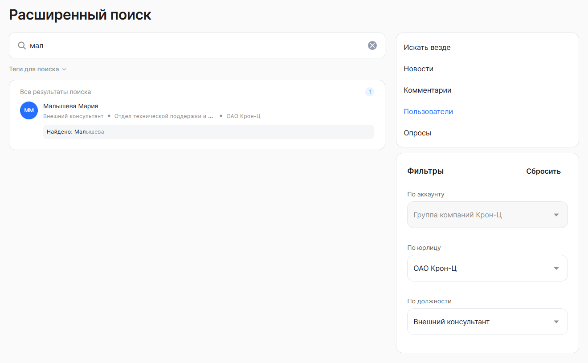Click the MM avatar of Малышева Мария
This screenshot has width=588, height=363.
(x=29, y=110)
